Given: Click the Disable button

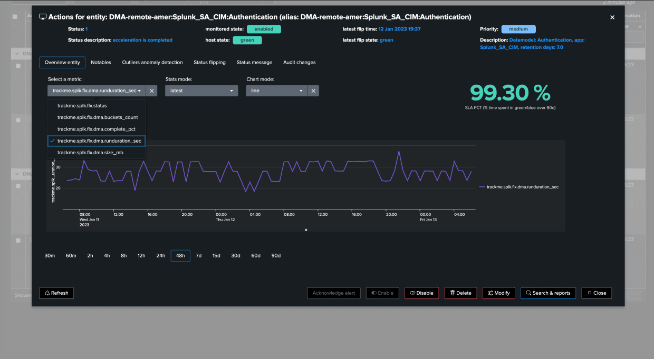Looking at the screenshot, I should pos(421,293).
